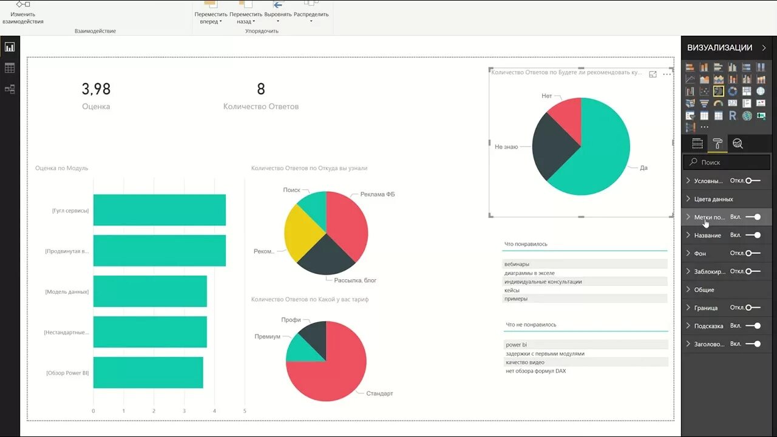Select the donut chart visual
The image size is (777, 437).
coord(733,91)
